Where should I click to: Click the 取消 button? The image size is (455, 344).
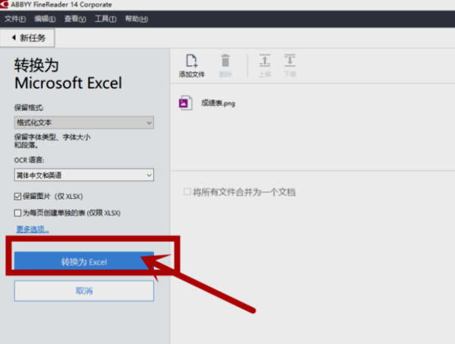[84, 291]
